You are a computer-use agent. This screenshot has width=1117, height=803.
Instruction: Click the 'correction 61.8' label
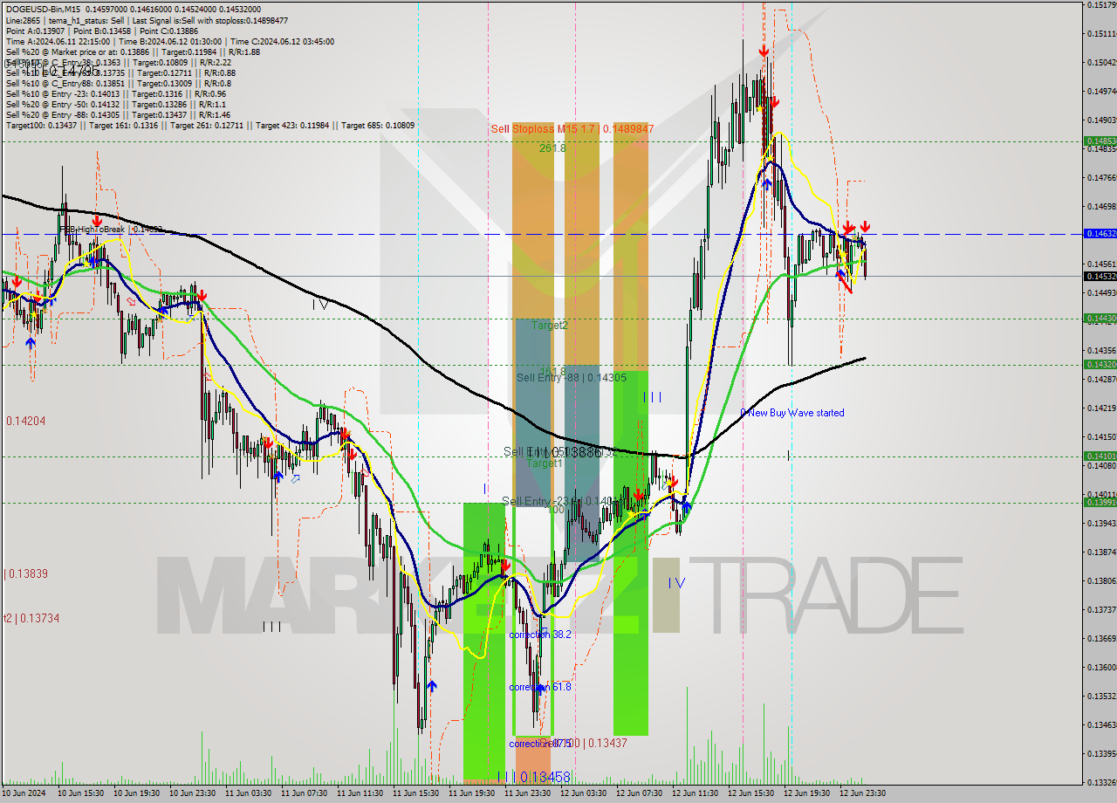coord(540,688)
